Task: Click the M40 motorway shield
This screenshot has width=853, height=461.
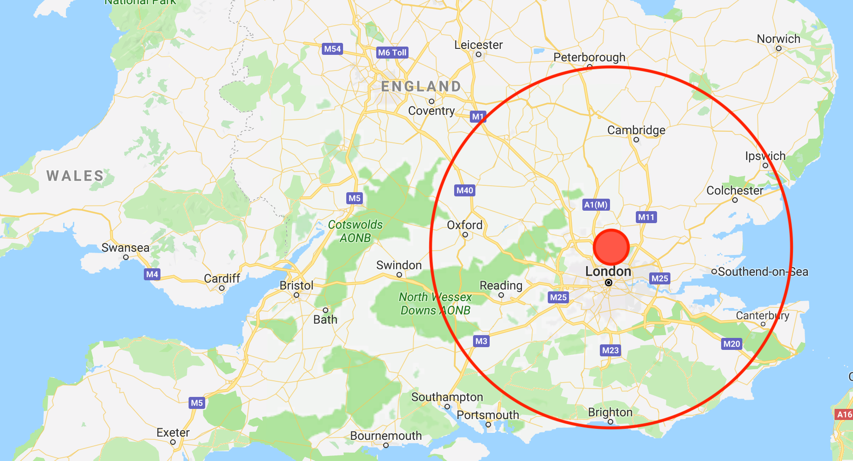Action: [x=465, y=190]
